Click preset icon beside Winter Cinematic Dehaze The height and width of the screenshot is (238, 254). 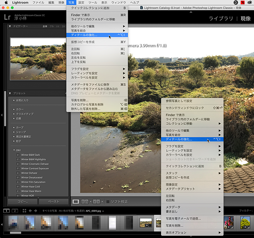pos(18,164)
